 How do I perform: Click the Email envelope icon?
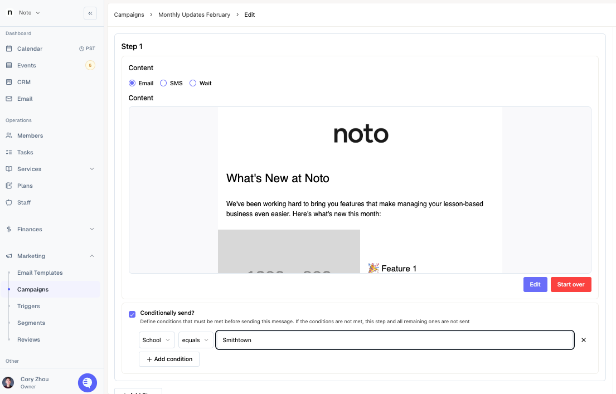(9, 99)
